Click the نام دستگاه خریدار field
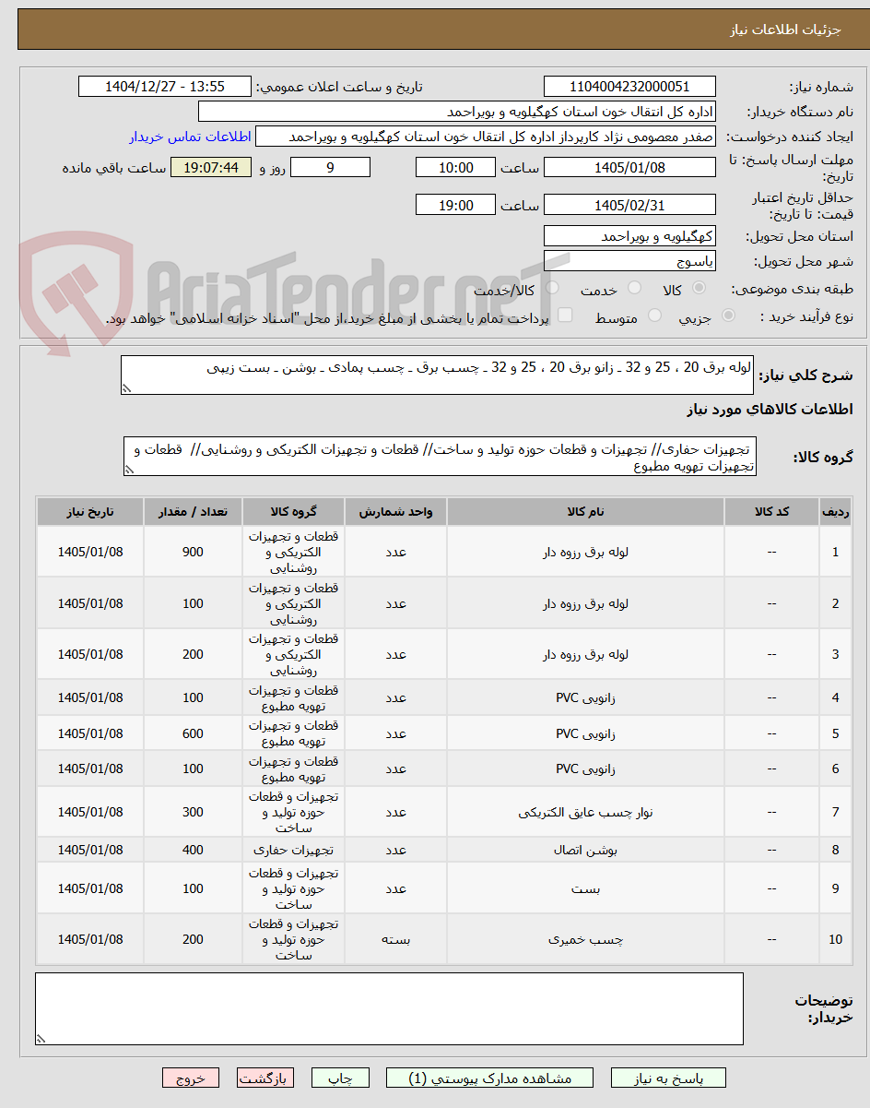 457,112
